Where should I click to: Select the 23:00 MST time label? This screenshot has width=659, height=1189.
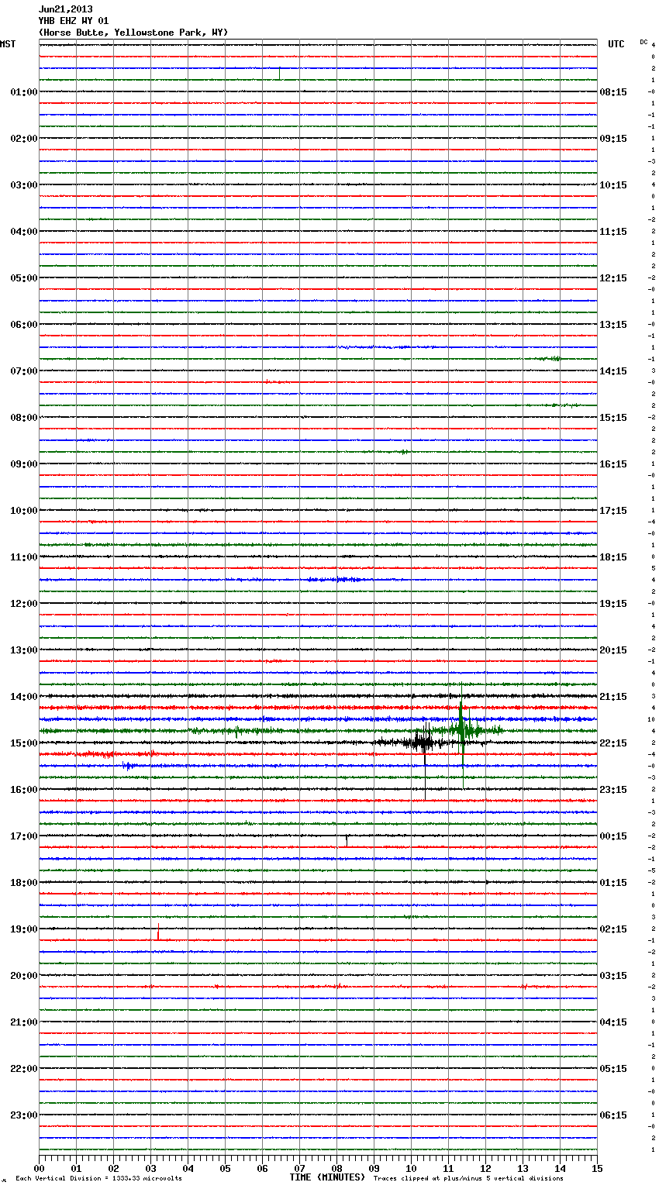tap(23, 1115)
